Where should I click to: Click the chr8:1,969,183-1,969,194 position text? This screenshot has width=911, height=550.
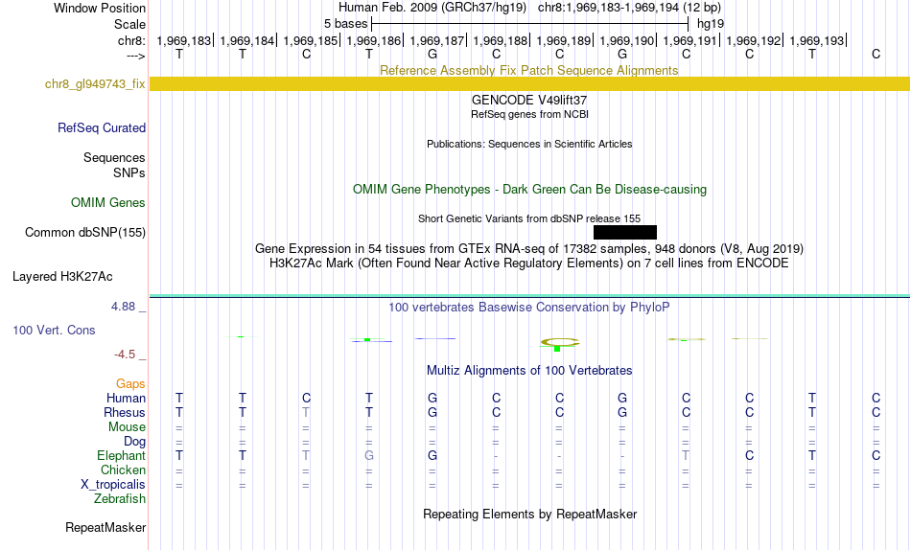coord(629,8)
